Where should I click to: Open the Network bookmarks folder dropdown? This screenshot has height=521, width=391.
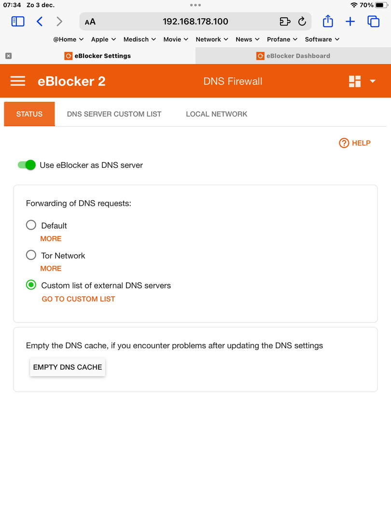point(212,39)
